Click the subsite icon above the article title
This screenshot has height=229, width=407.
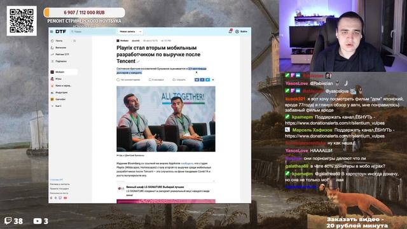[118, 41]
